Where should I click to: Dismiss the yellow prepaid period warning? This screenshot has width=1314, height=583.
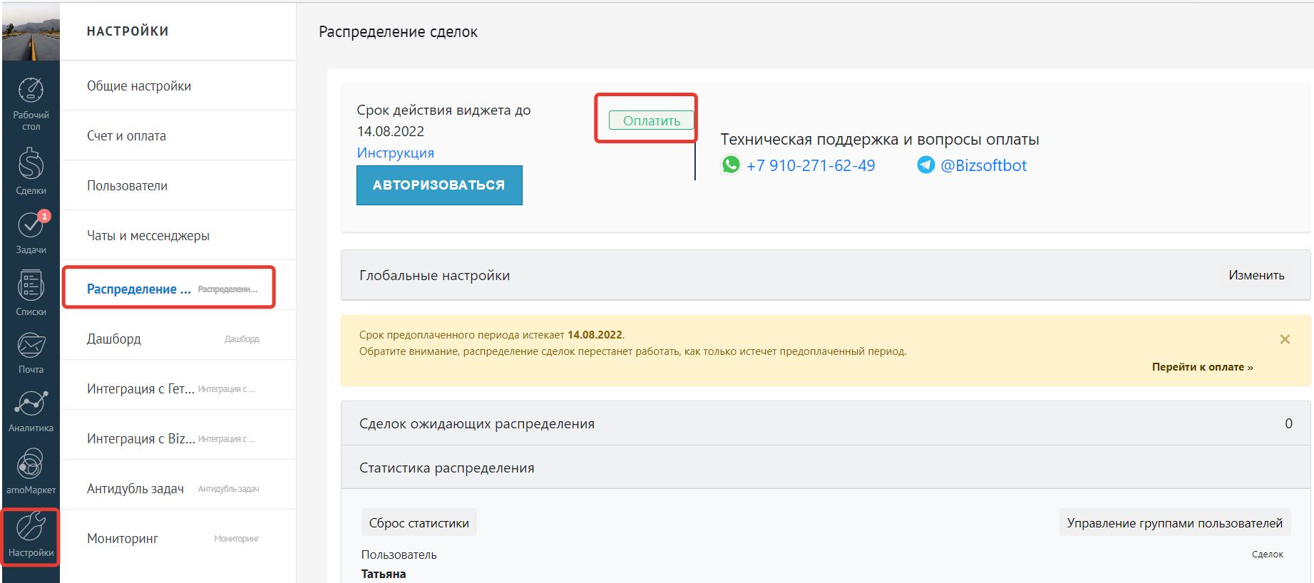click(1285, 339)
